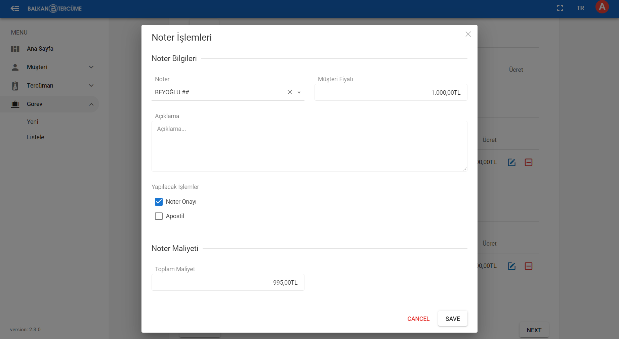Check the Apostil checkbox
619x339 pixels.
[x=159, y=216]
